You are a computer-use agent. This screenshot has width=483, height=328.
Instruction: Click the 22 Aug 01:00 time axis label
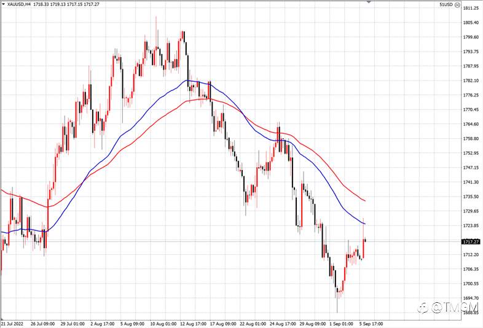point(253,324)
